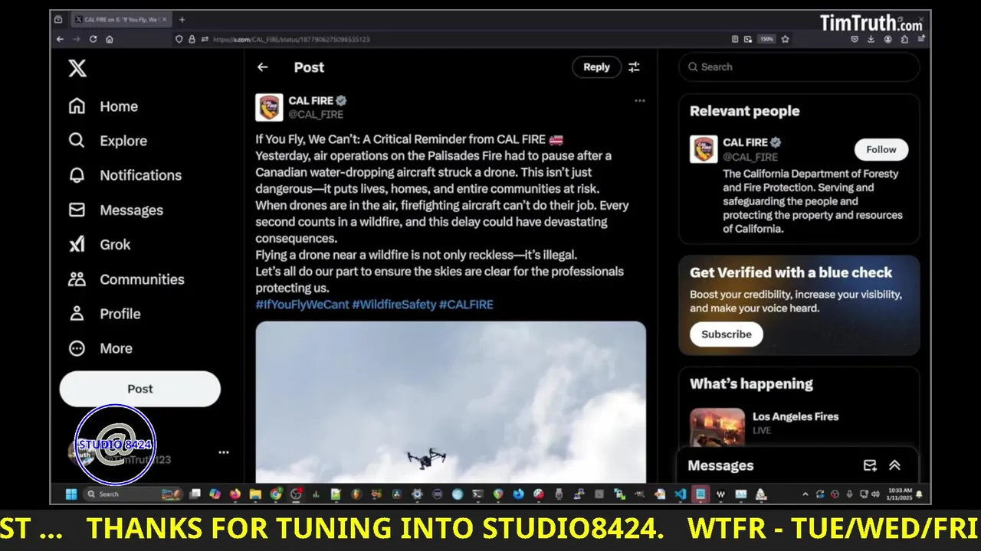981x551 pixels.
Task: Open the Windows Start menu
Action: click(x=71, y=494)
